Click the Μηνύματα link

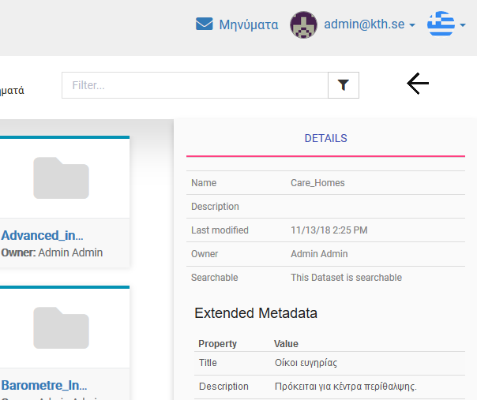[249, 24]
